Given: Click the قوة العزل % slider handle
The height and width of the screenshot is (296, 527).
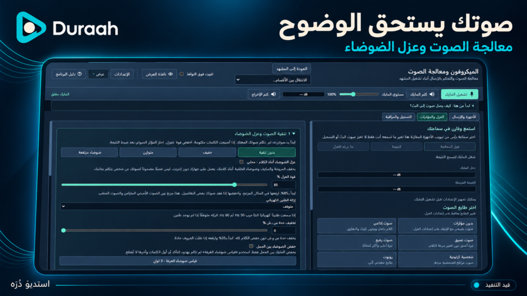Looking at the screenshot, I should pyautogui.click(x=234, y=184).
